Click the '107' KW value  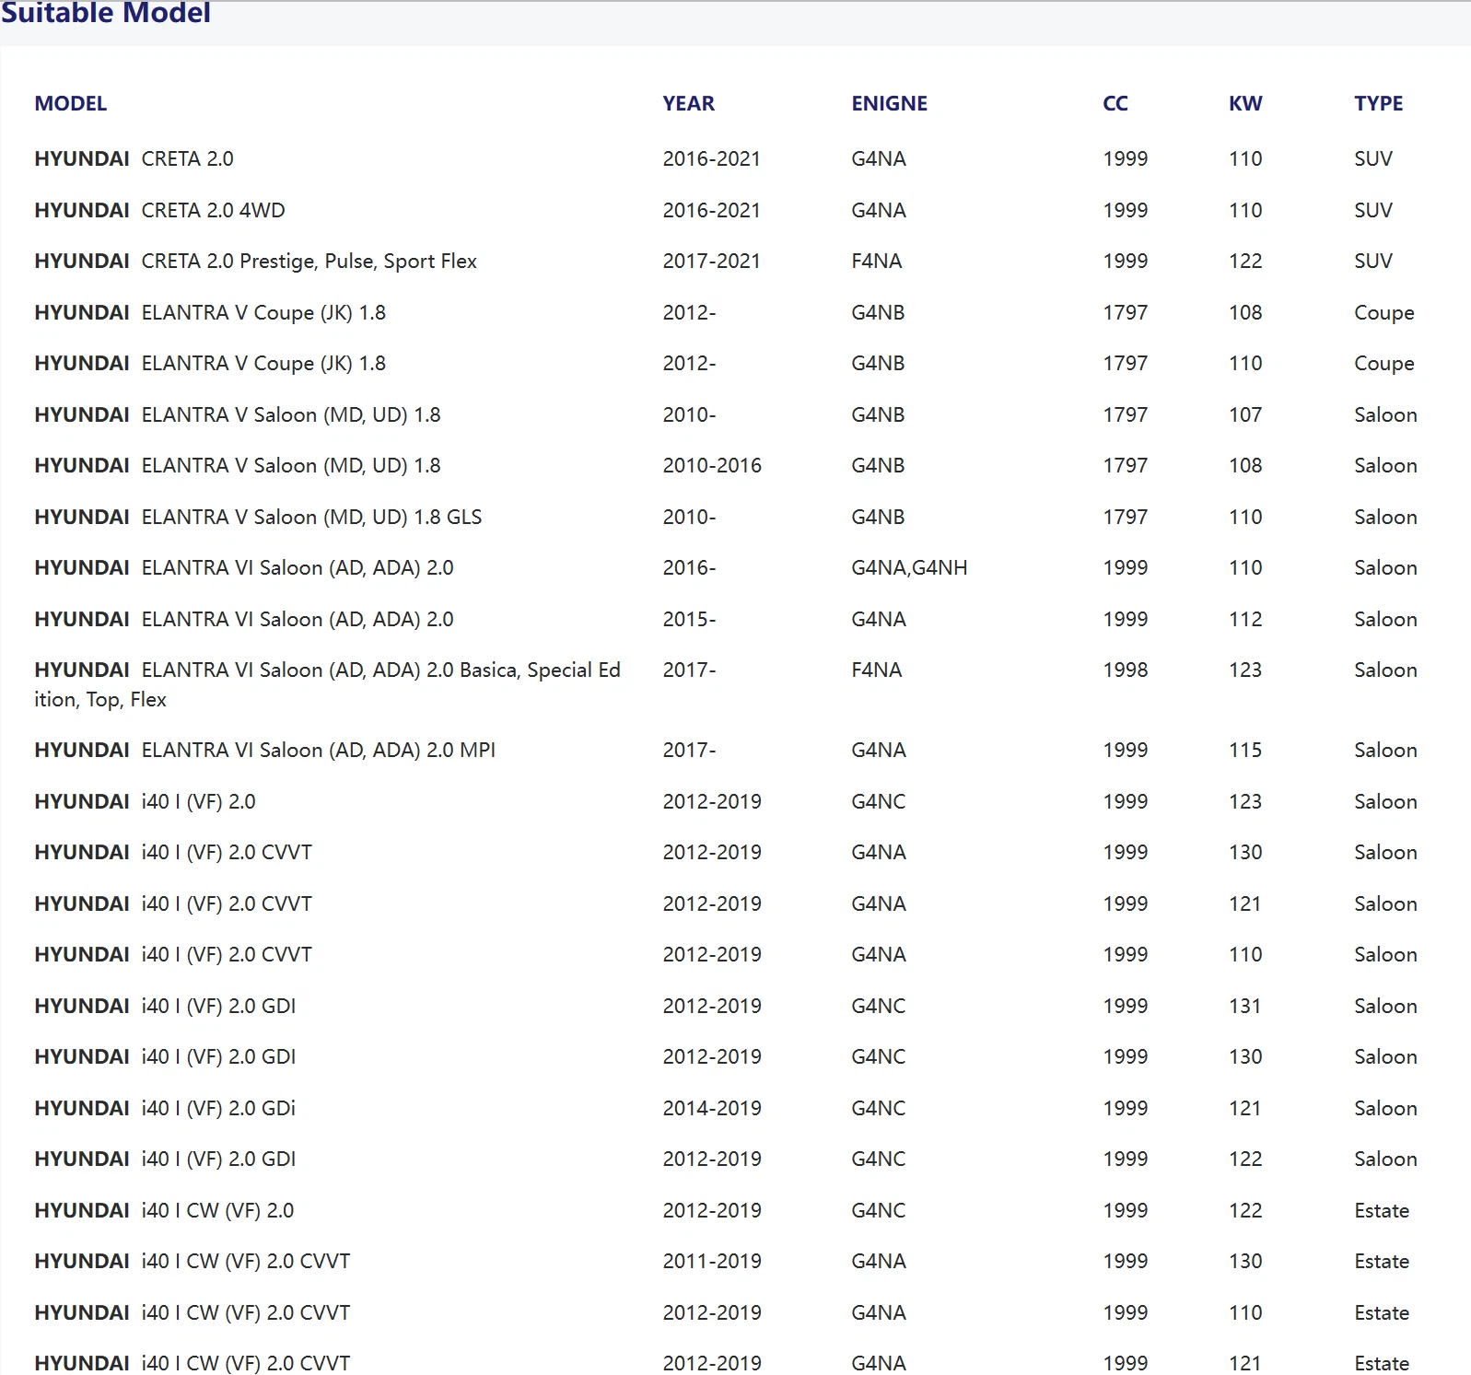coord(1245,415)
